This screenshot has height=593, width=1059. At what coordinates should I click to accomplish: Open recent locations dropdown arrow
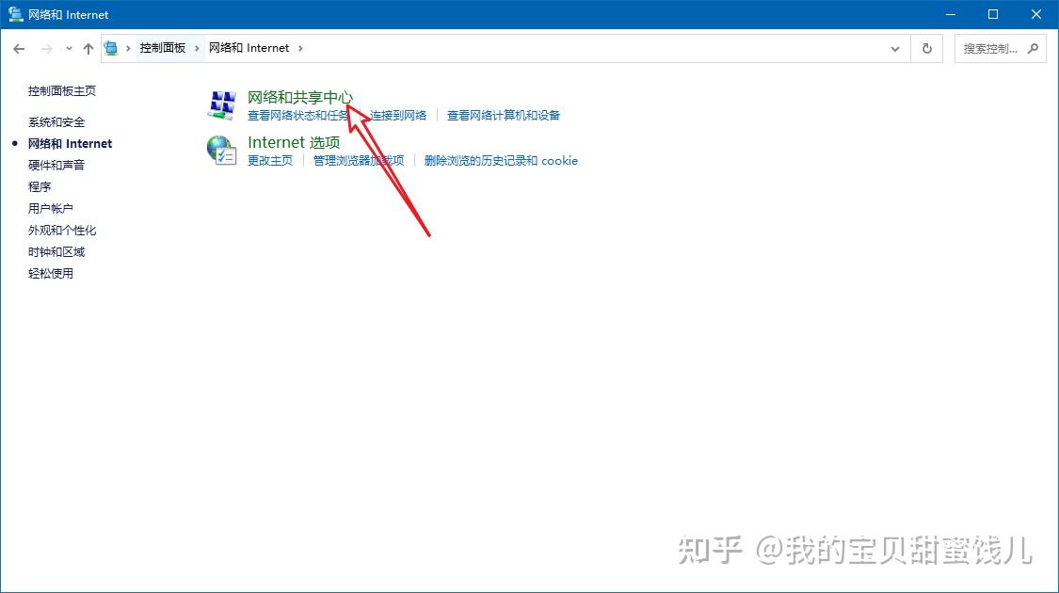tap(69, 49)
